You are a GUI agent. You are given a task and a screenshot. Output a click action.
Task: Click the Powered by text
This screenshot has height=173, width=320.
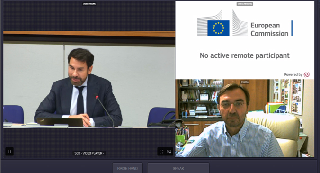click(293, 74)
